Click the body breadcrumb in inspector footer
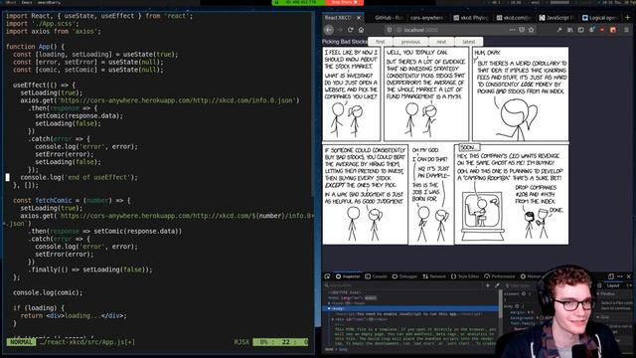 tap(343, 349)
